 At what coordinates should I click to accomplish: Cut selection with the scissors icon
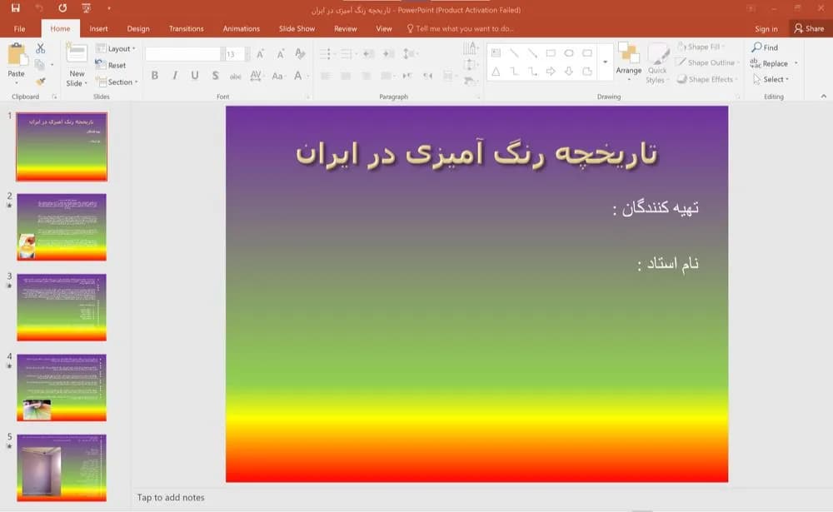coord(40,48)
